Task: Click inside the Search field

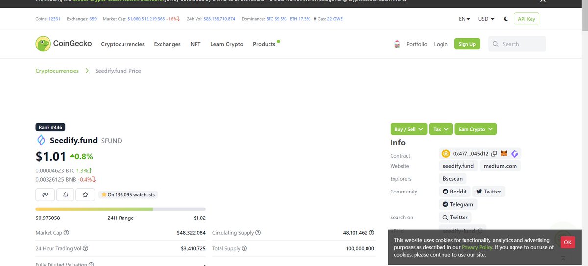Action: 516,44
